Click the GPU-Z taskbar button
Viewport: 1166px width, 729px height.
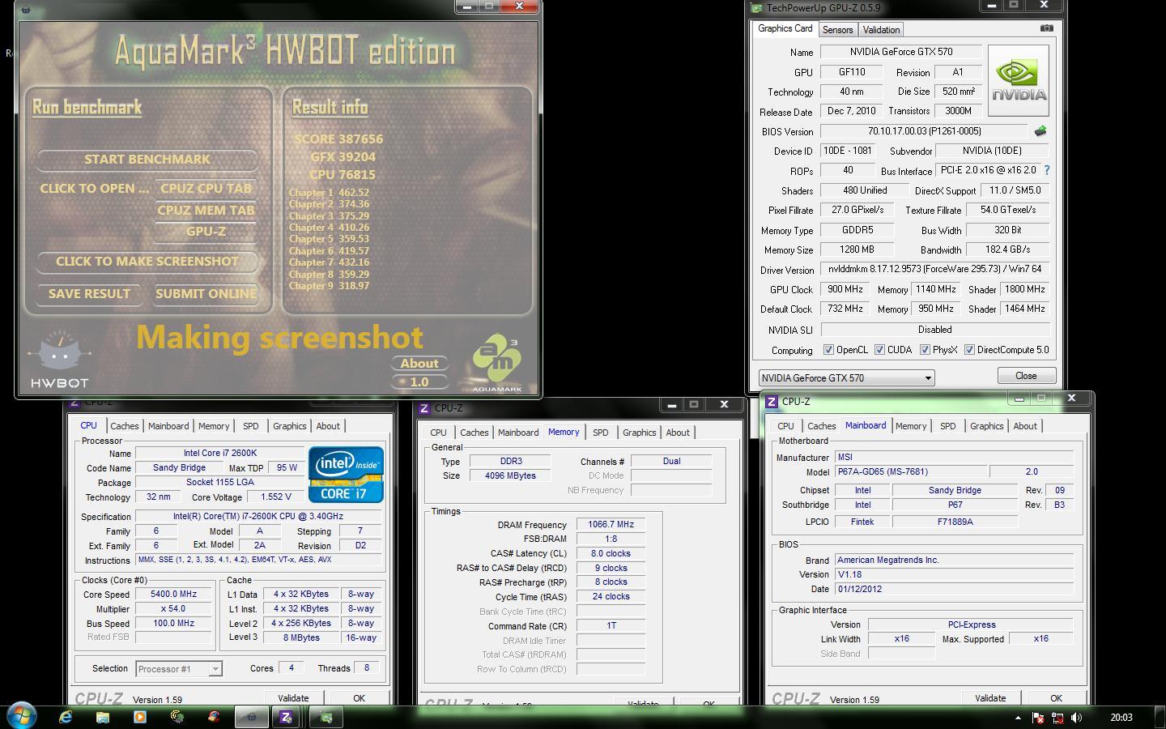click(326, 717)
